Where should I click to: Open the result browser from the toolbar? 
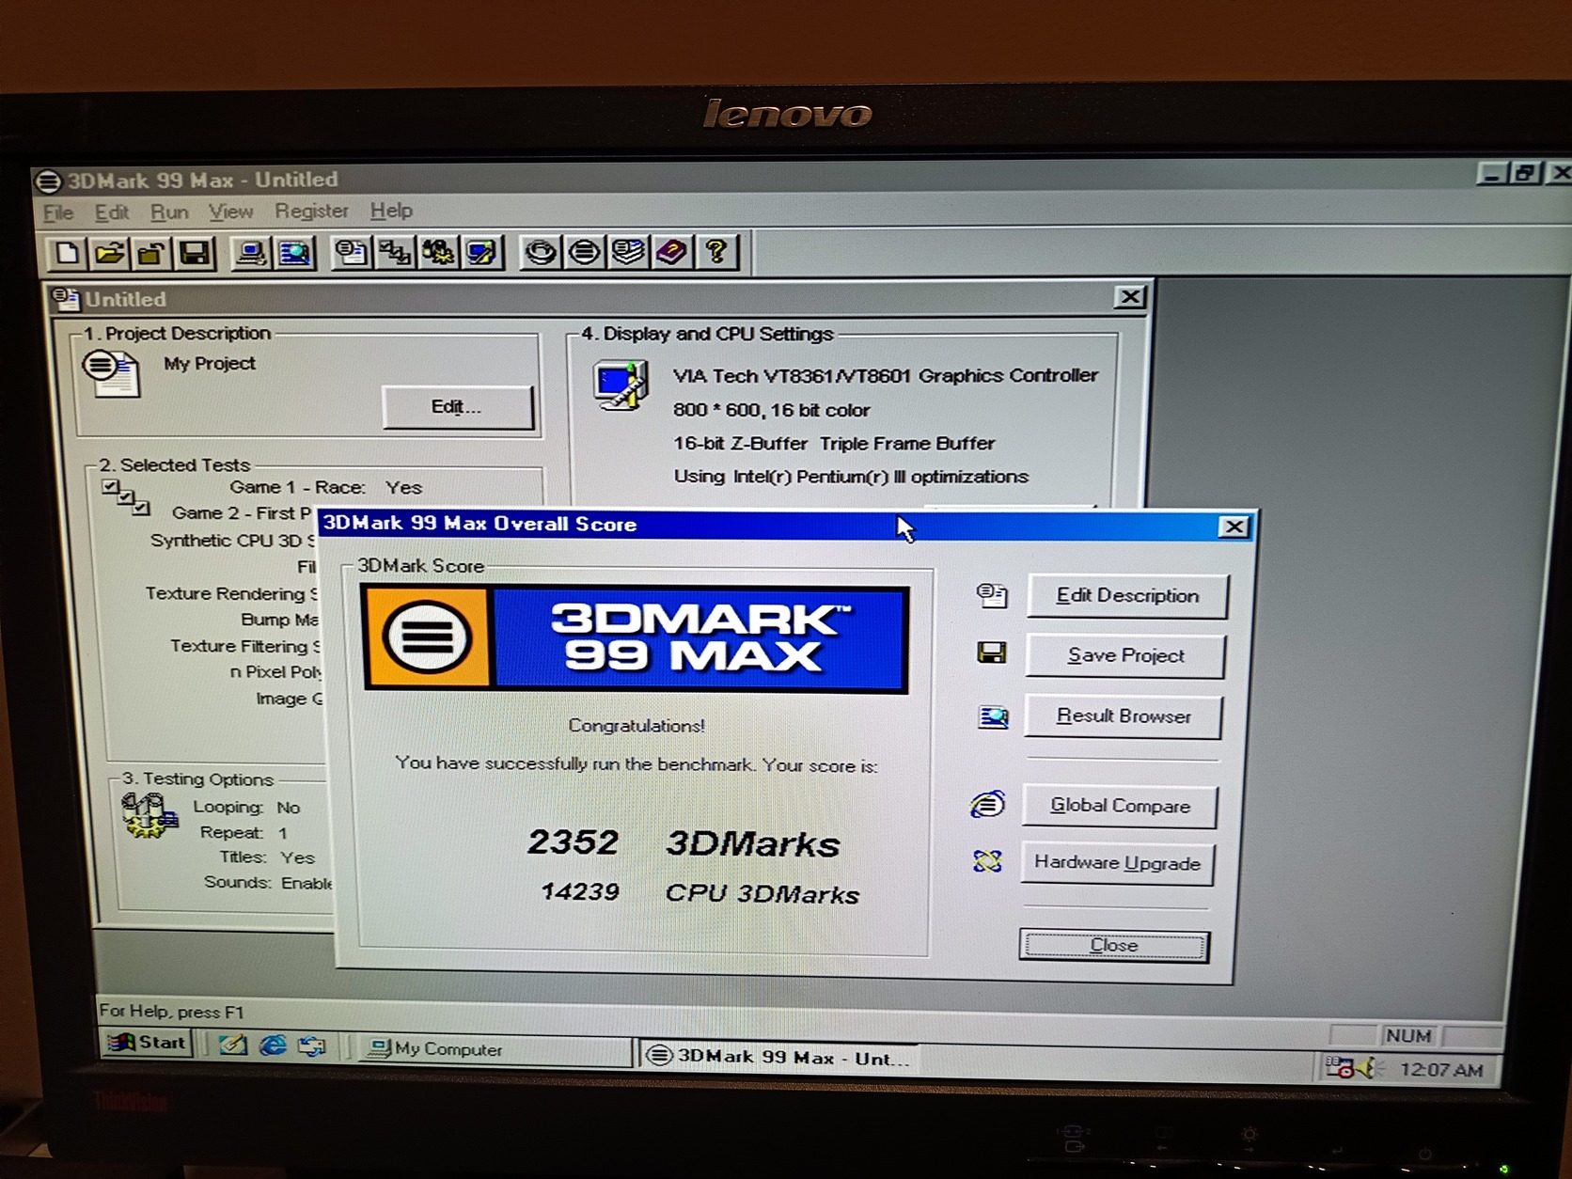(x=294, y=253)
